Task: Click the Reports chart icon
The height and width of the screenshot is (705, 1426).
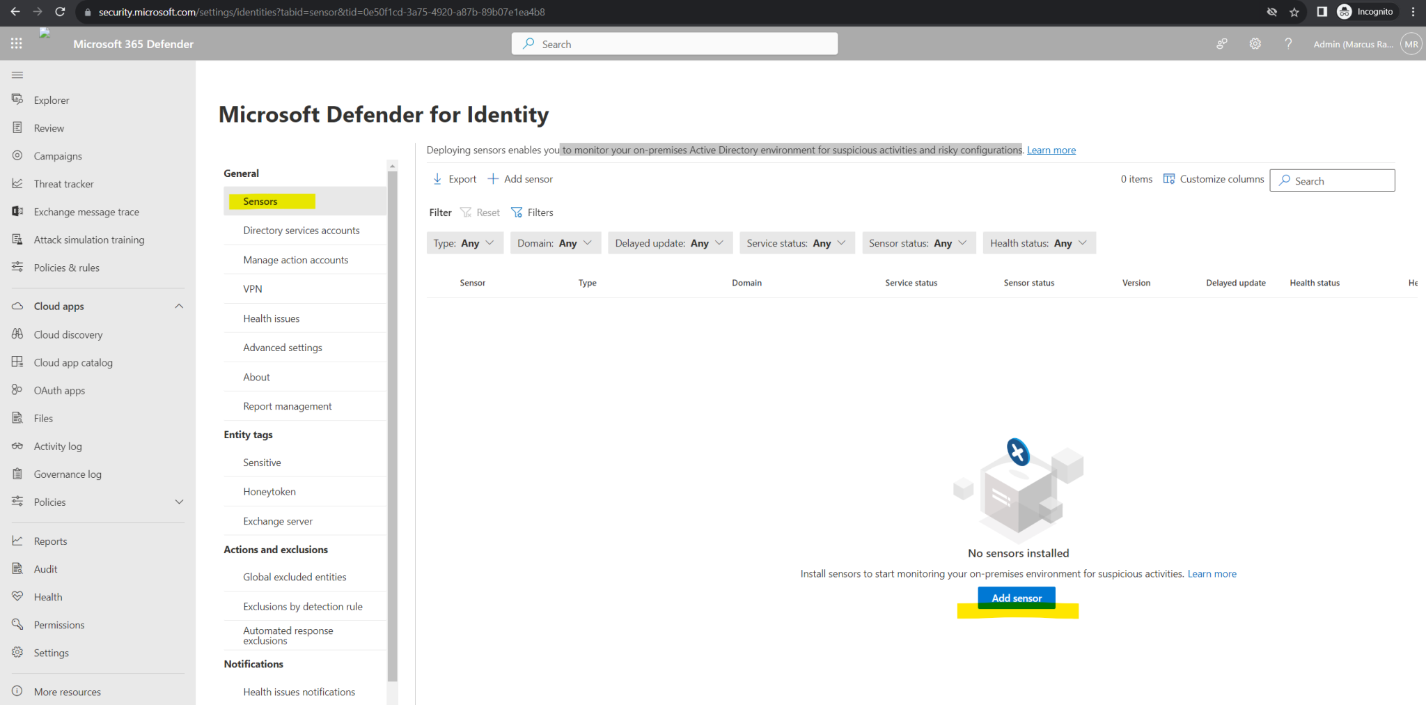Action: click(17, 541)
